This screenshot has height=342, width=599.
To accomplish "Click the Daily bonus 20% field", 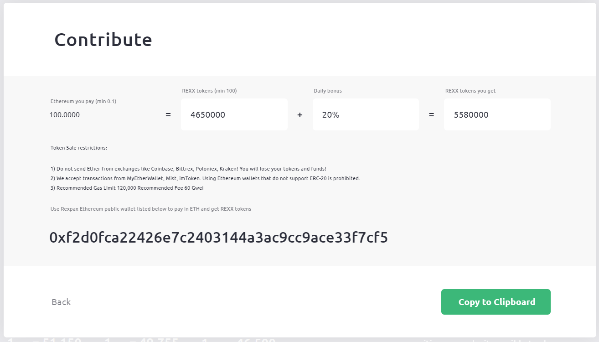I will (365, 115).
